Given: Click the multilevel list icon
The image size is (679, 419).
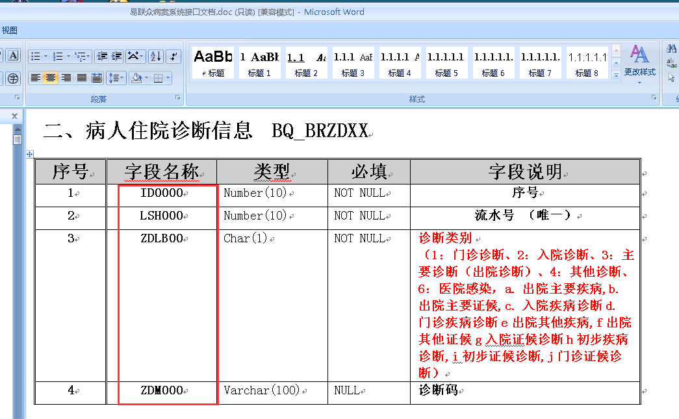Looking at the screenshot, I should [x=80, y=57].
